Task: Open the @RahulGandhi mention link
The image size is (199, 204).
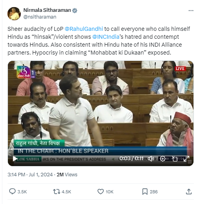Action: 84,29
